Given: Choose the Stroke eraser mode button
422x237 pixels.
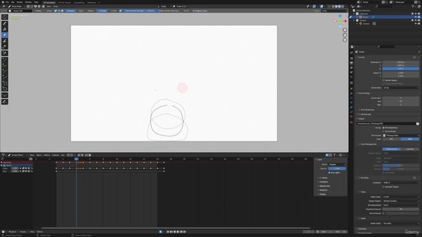Looking at the screenshot, I should click(90, 11).
